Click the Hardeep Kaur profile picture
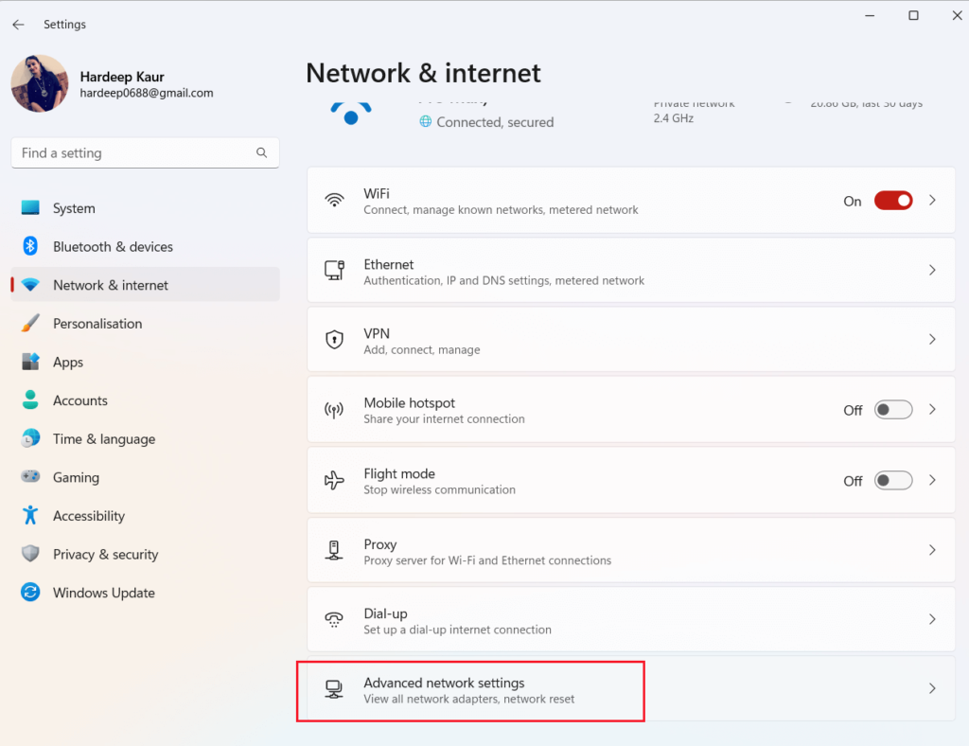Image resolution: width=969 pixels, height=746 pixels. click(x=39, y=84)
